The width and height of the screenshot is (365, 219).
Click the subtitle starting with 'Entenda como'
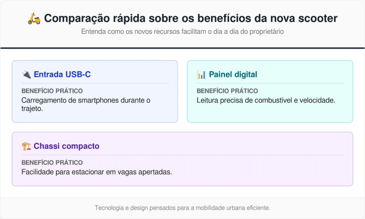pyautogui.click(x=182, y=31)
